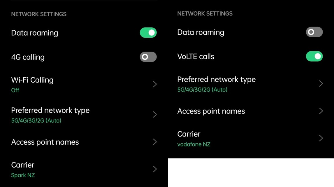Open Wi-Fi Calling chevron arrow
Viewport: 334px width, 187px height.
point(155,84)
